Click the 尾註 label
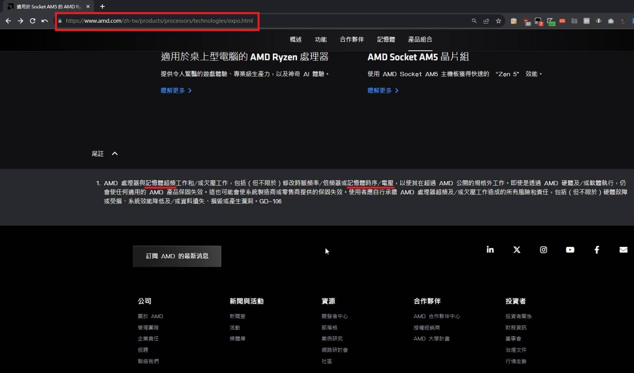 (x=98, y=154)
